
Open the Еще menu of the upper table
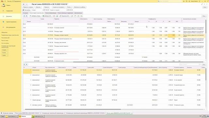[x=204, y=16]
